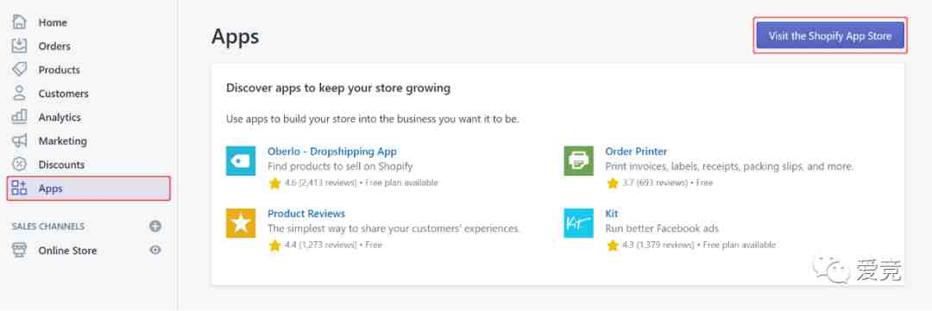Click the Product Reviews star tile
Image resolution: width=932 pixels, height=311 pixels.
241,222
